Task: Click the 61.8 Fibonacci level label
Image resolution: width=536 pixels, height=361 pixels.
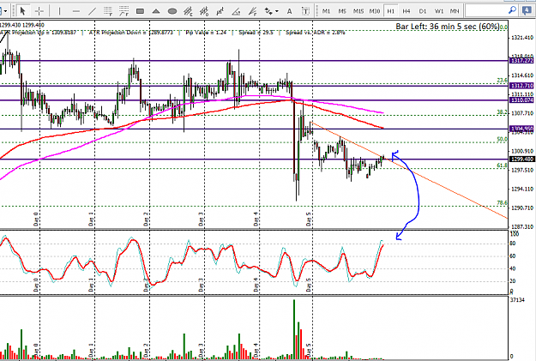Action: click(x=503, y=165)
